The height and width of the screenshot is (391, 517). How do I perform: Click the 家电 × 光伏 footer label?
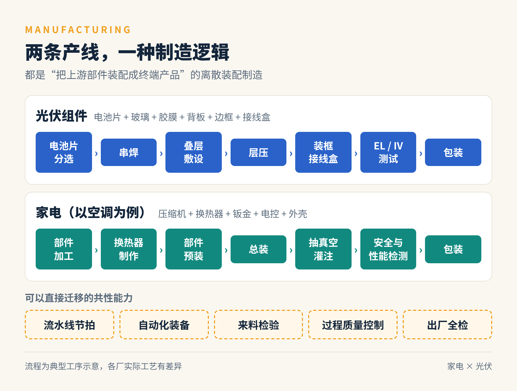470,366
